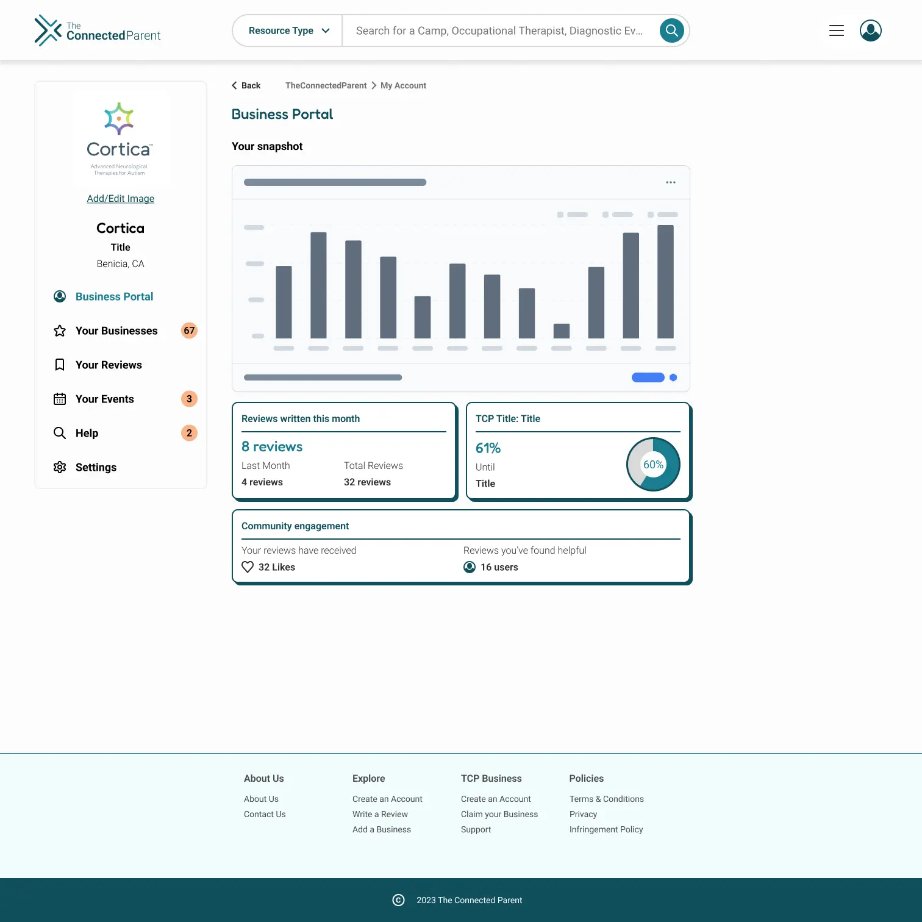
Task: Click Claim your Business link
Action: (x=499, y=813)
